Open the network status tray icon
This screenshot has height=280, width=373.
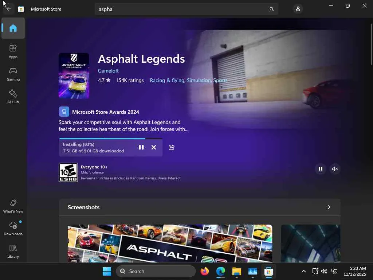point(315,271)
